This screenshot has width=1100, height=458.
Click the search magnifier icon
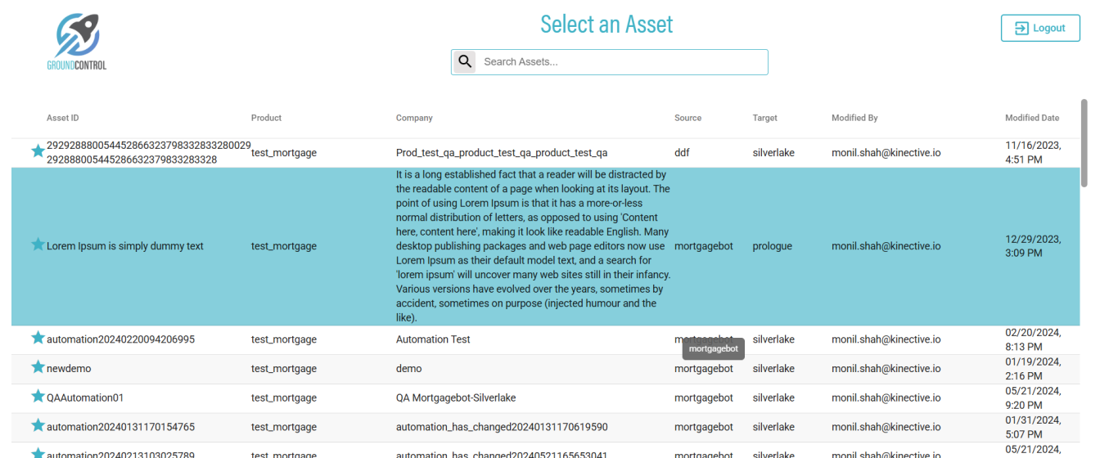click(x=465, y=61)
